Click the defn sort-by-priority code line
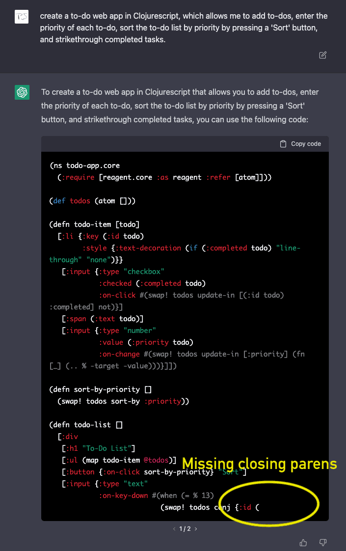 pos(100,389)
